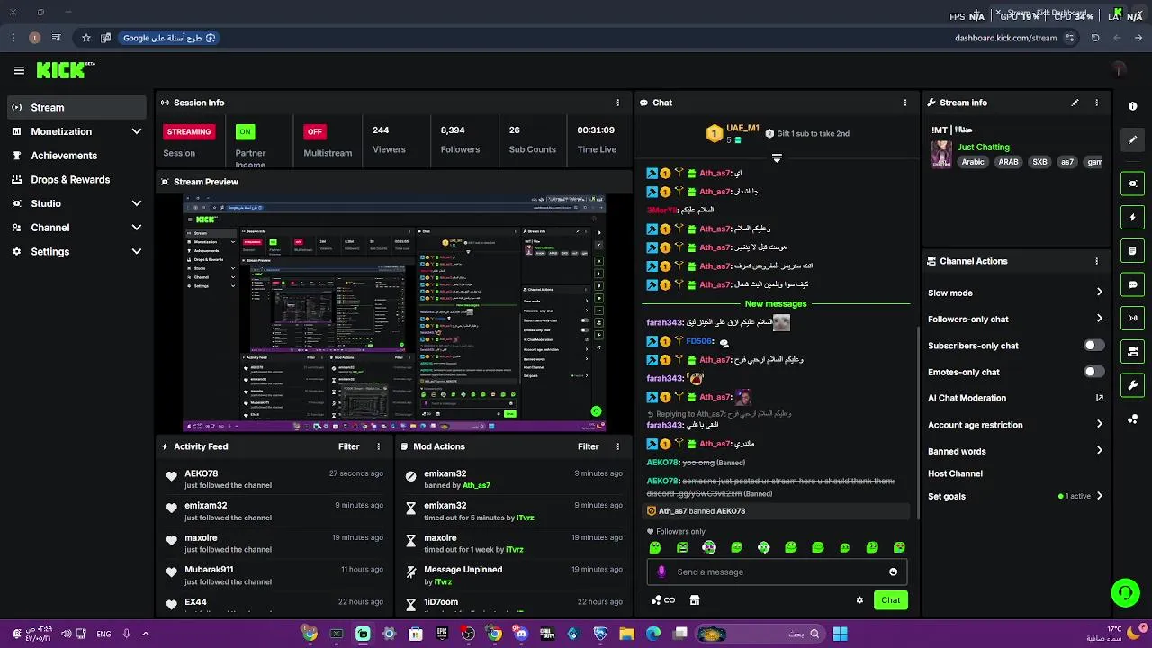The image size is (1152, 648).
Task: Collapse the chat leaderboard arrow under UAE_M1
Action: tap(777, 157)
